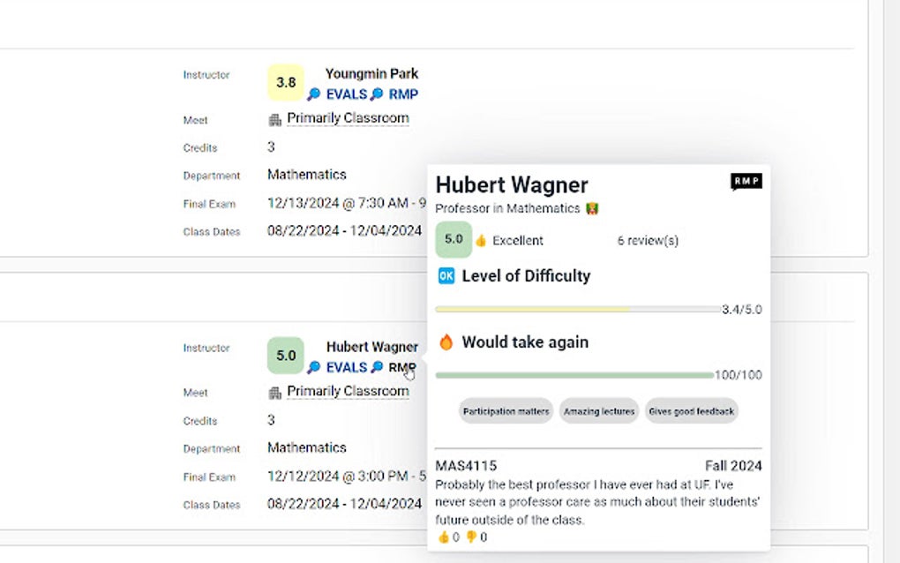
Task: Select the Amazing lectures tag
Action: 598,411
